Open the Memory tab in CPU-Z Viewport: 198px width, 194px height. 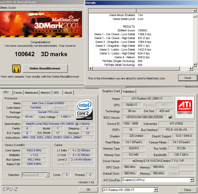(46, 93)
